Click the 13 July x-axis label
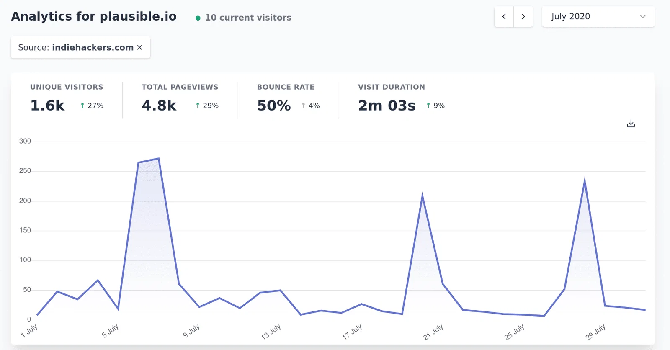Screen dimensions: 670x350 click(271, 332)
